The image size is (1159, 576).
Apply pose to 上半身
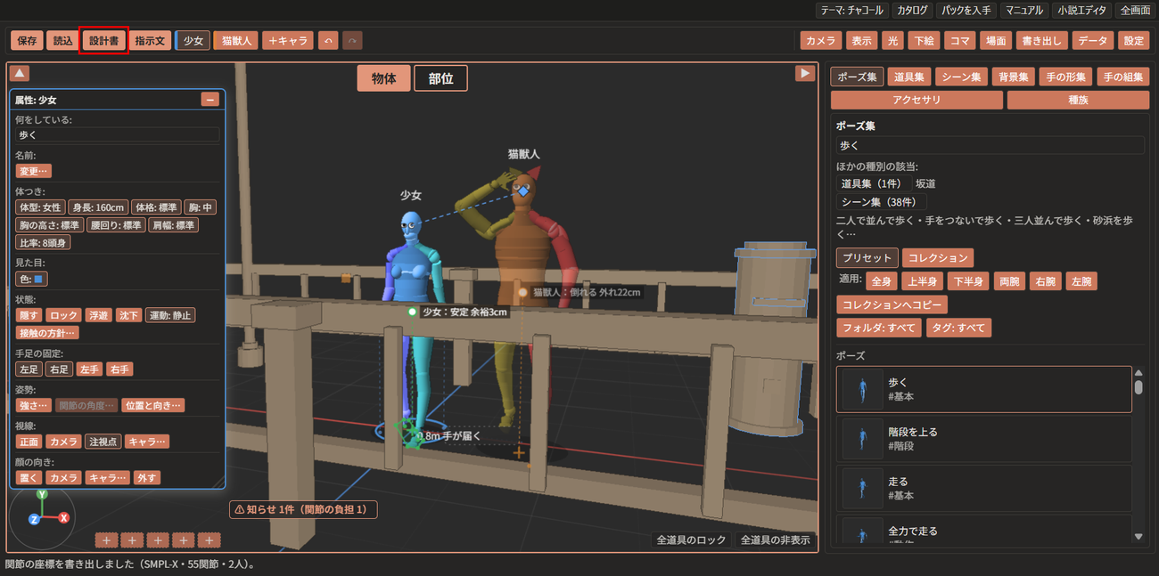tap(921, 281)
